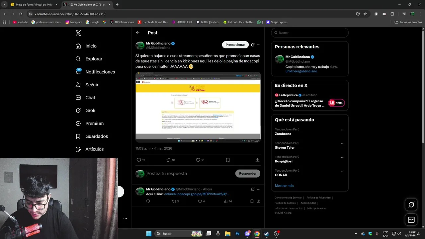Open options for CONAR trend
This screenshot has width=425, height=239.
pyautogui.click(x=343, y=171)
